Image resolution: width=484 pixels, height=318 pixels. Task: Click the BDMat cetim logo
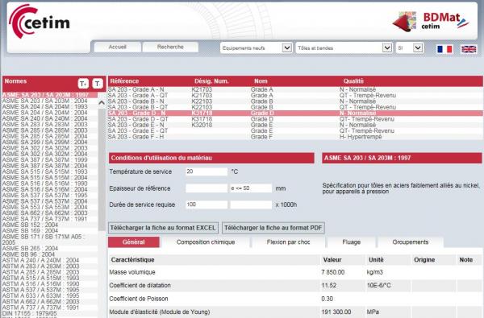pyautogui.click(x=431, y=22)
